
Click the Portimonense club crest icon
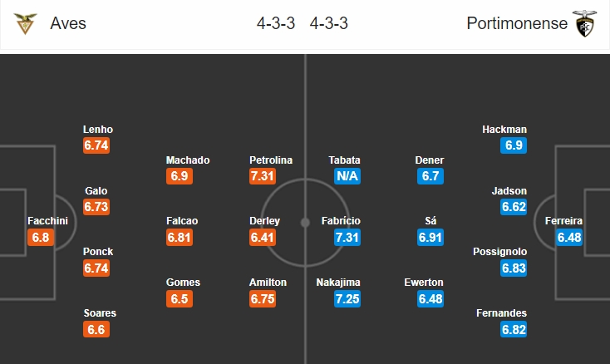point(584,24)
